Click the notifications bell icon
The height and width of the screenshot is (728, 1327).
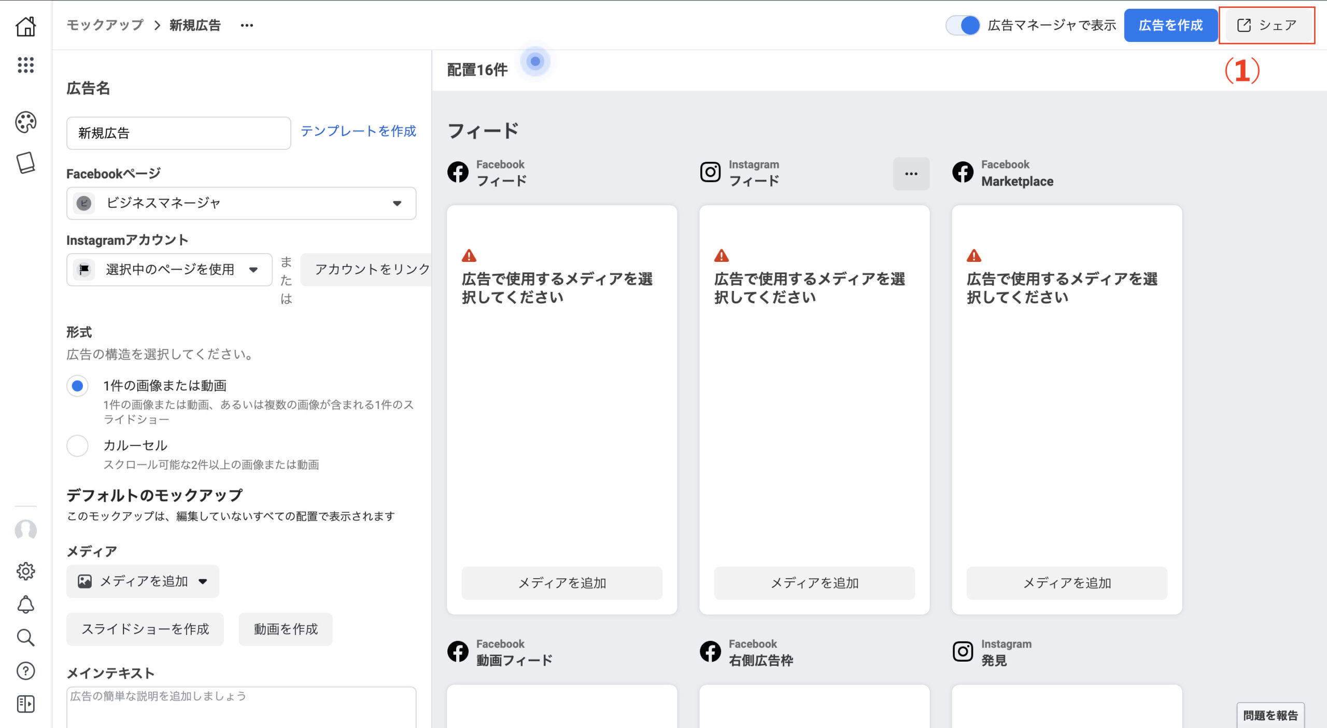click(25, 605)
